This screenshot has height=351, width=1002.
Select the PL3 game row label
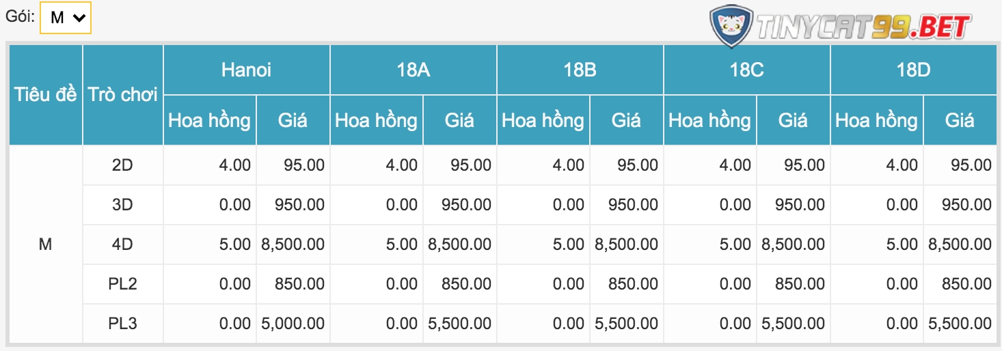[123, 323]
